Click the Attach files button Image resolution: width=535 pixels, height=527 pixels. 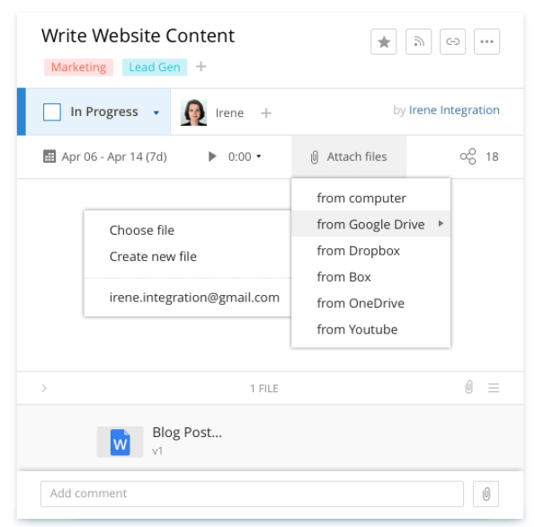click(x=349, y=156)
